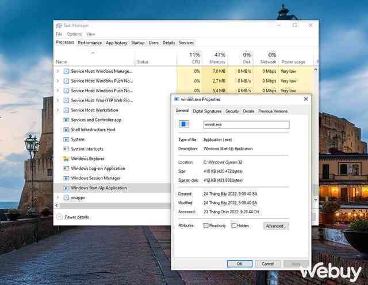
Task: Click the Windows Log-on Application icon
Action: pyautogui.click(x=67, y=169)
